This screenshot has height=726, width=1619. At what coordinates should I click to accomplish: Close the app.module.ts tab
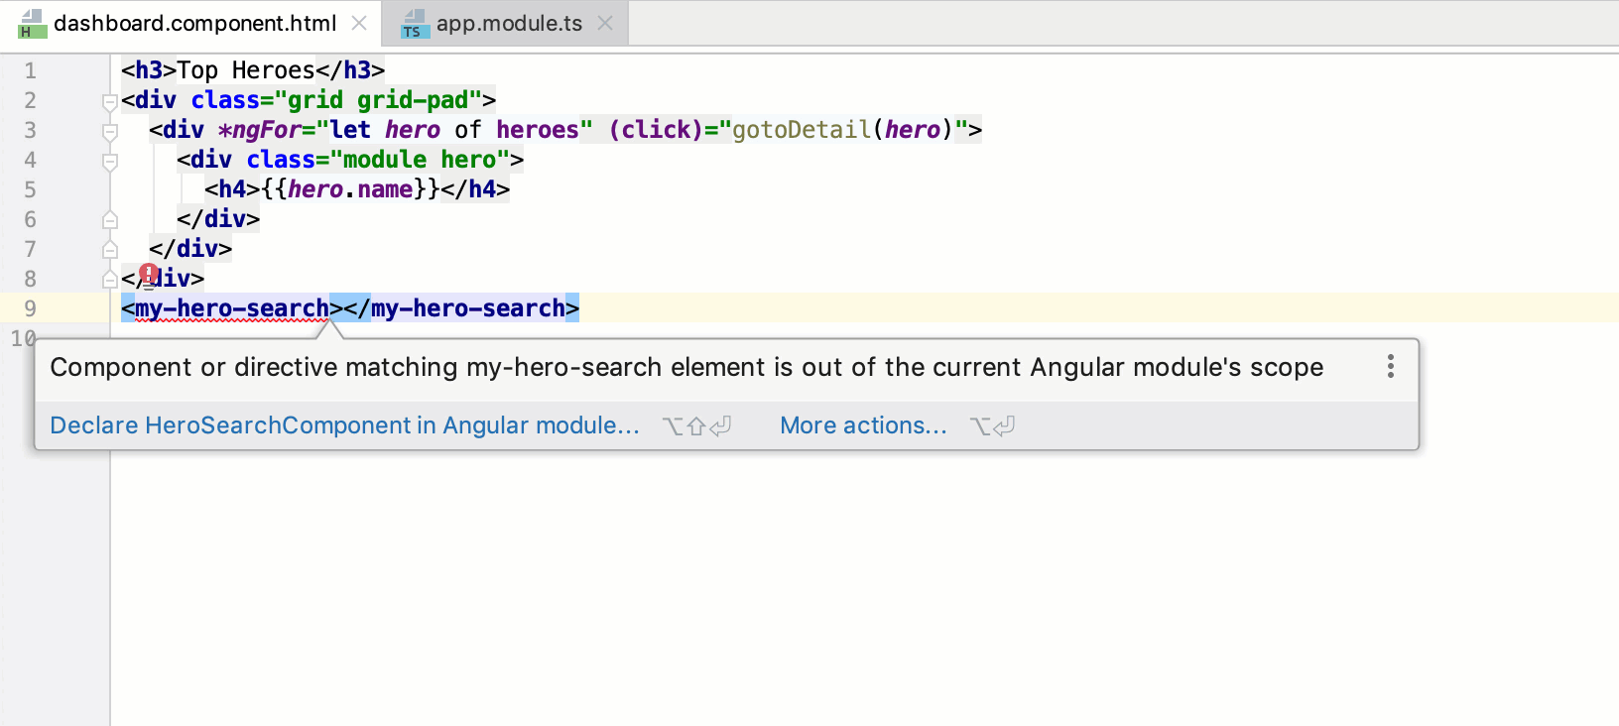click(x=605, y=23)
